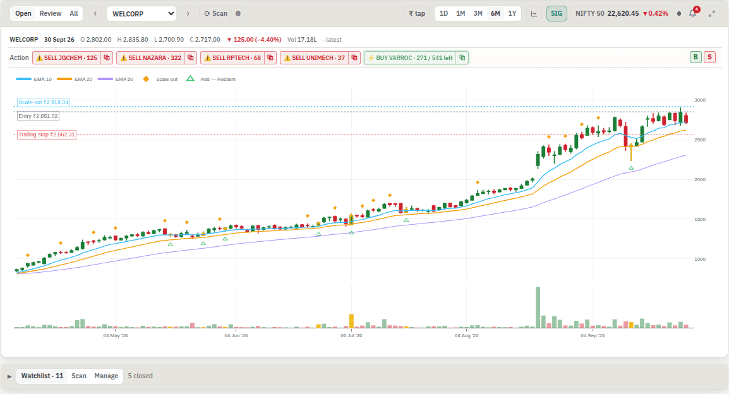The height and width of the screenshot is (394, 729).
Task: Click Trailing stop ₹2,562.31 label
Action: pyautogui.click(x=47, y=134)
